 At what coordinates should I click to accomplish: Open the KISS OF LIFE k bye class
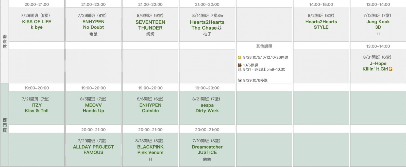click(x=37, y=24)
